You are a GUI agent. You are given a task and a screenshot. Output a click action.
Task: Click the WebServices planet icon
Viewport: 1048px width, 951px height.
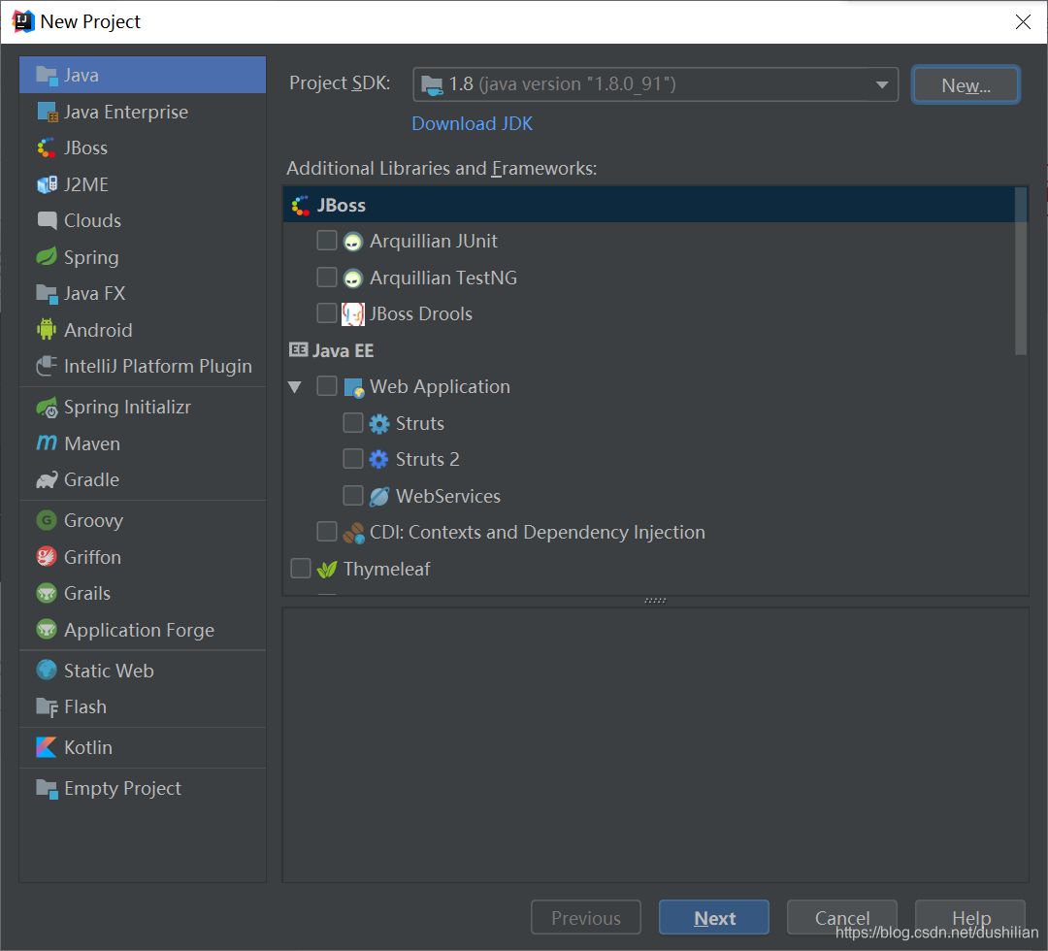click(379, 497)
